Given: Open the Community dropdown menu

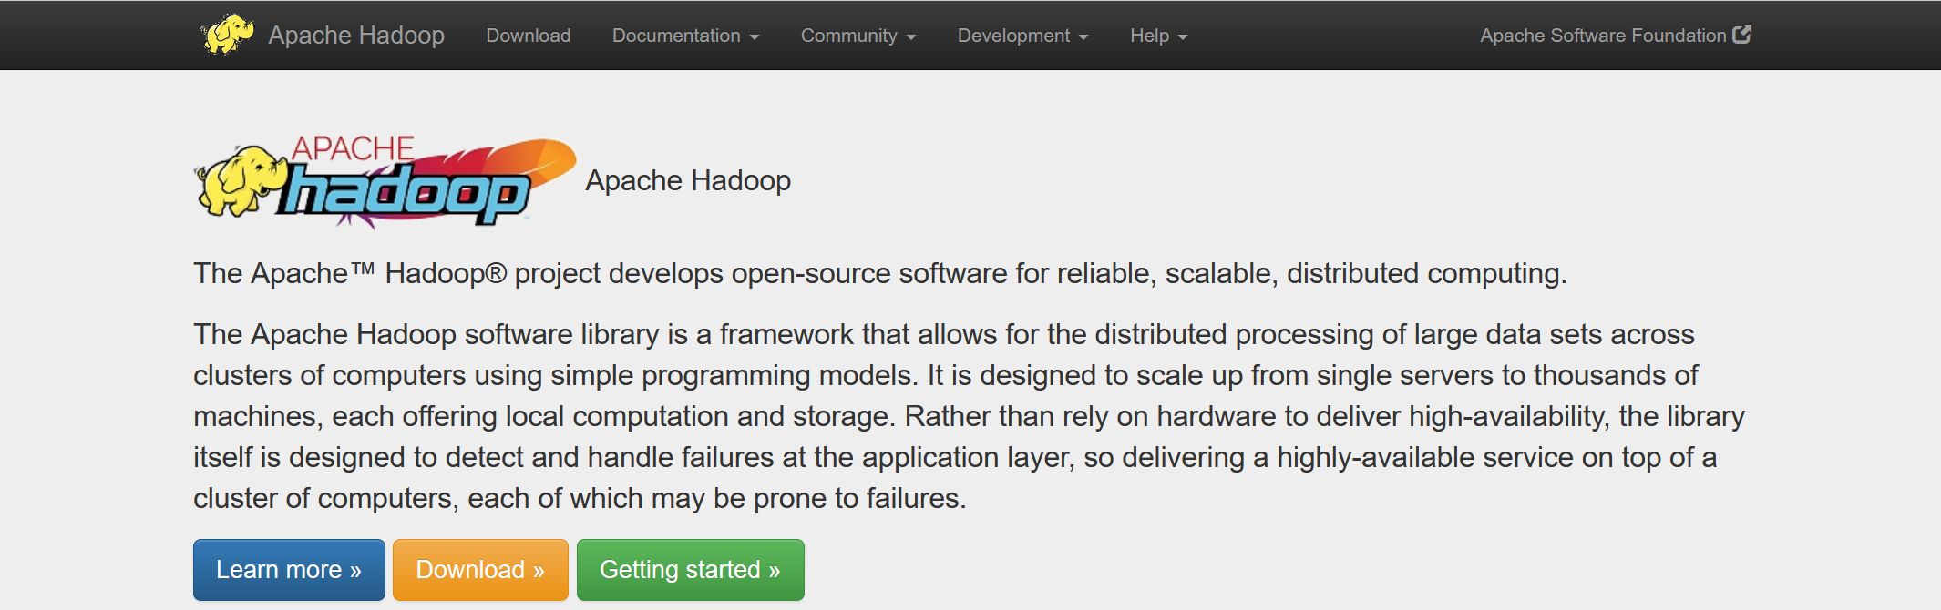Looking at the screenshot, I should [x=858, y=36].
